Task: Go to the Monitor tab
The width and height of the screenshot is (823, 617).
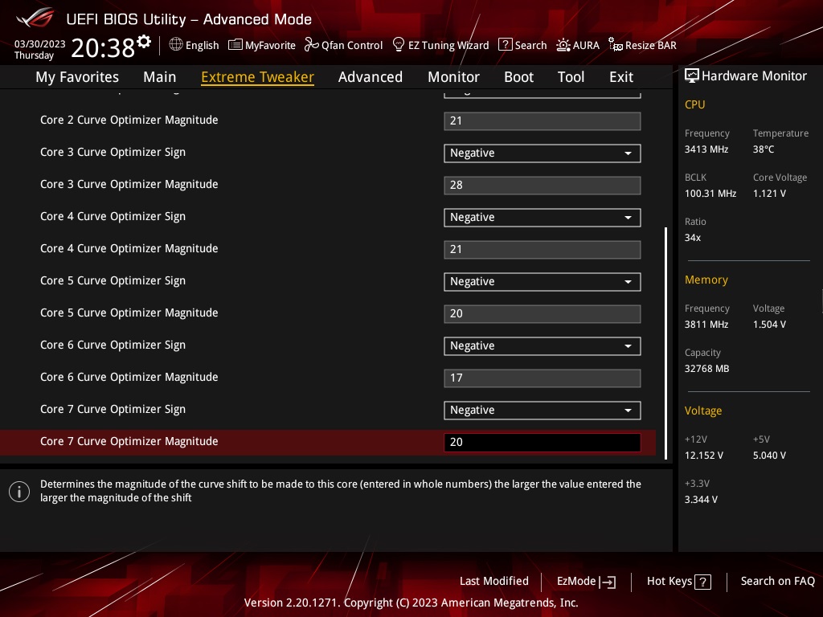Action: click(453, 77)
